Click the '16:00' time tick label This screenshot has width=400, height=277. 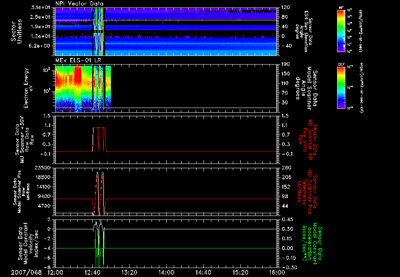click(277, 272)
